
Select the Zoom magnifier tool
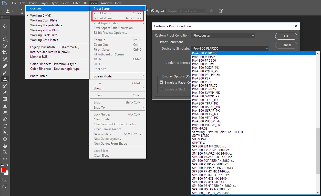[x=5, y=152]
